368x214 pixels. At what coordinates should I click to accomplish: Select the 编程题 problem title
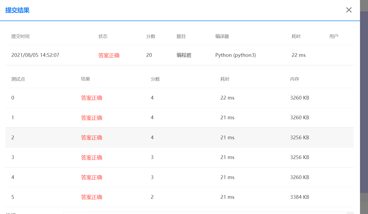(183, 55)
